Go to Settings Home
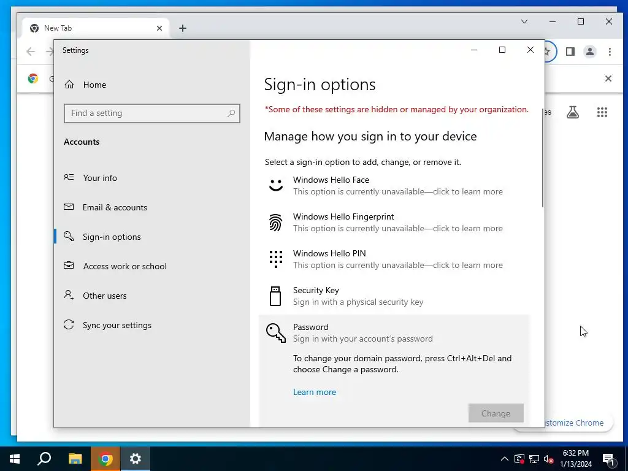628x471 pixels. [85, 85]
